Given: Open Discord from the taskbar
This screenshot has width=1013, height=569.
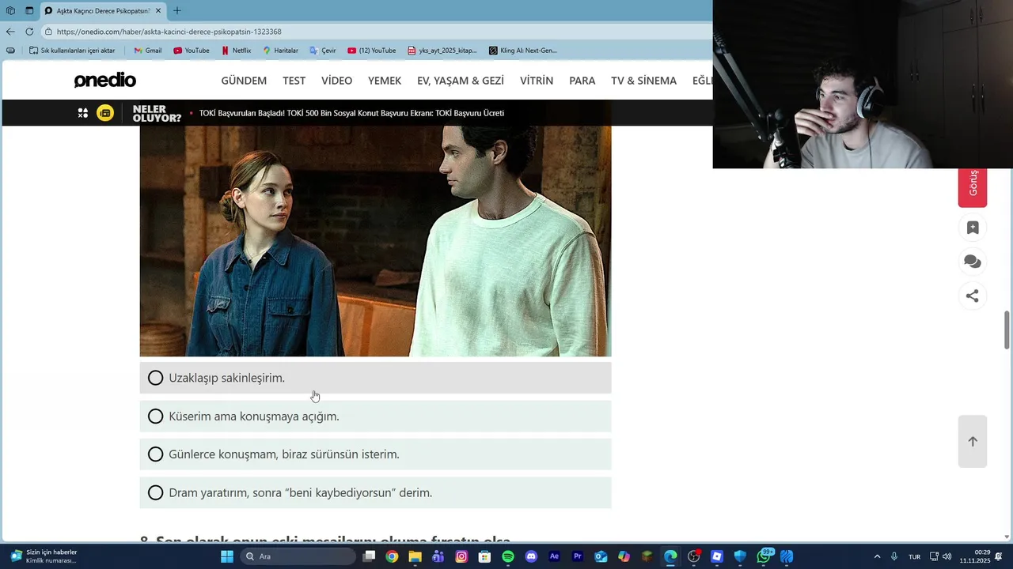Looking at the screenshot, I should point(531,556).
